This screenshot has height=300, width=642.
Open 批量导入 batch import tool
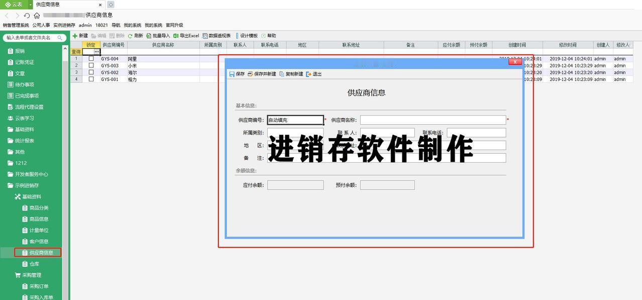pyautogui.click(x=158, y=36)
